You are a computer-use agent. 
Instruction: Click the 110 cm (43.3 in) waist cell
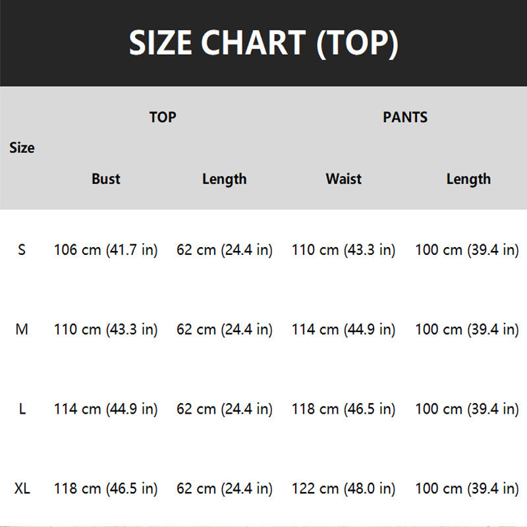point(343,250)
